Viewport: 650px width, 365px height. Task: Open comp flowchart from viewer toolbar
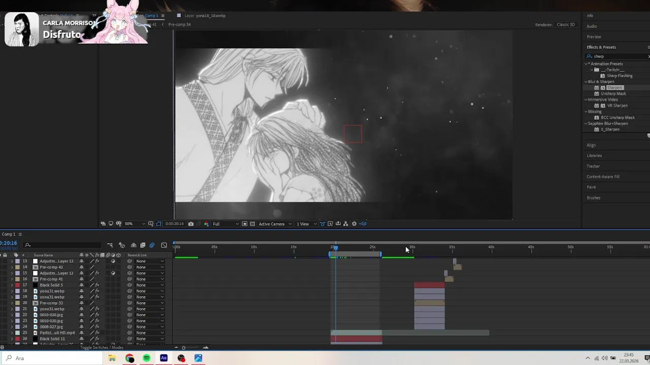pos(346,224)
